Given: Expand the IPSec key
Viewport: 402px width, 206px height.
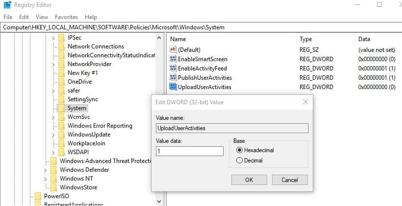Looking at the screenshot, I should point(53,38).
